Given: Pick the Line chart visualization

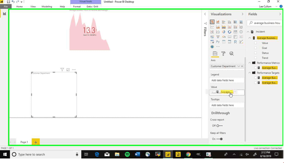Looking at the screenshot, I should pyautogui.click(x=212, y=27).
